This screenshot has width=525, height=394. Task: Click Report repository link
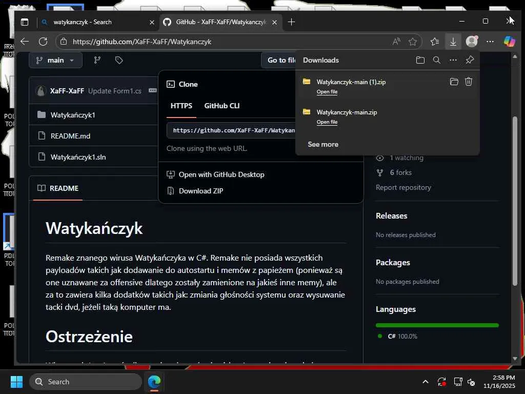(403, 188)
